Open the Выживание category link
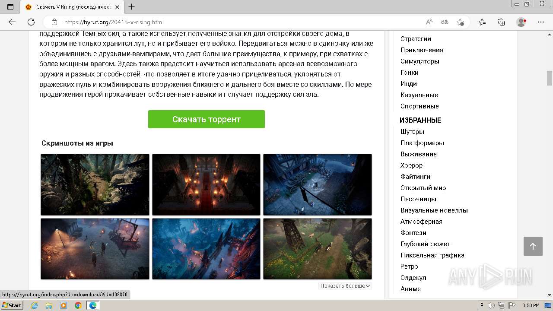Viewport: 553px width, 311px height. click(x=419, y=154)
